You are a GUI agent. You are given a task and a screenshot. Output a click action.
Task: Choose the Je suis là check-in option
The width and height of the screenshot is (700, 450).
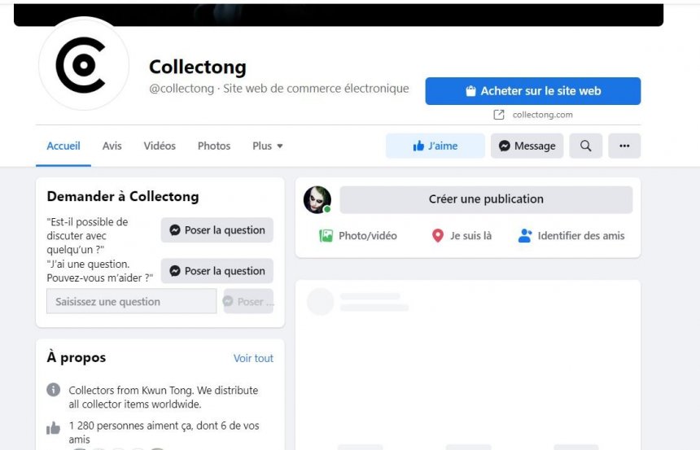point(462,236)
